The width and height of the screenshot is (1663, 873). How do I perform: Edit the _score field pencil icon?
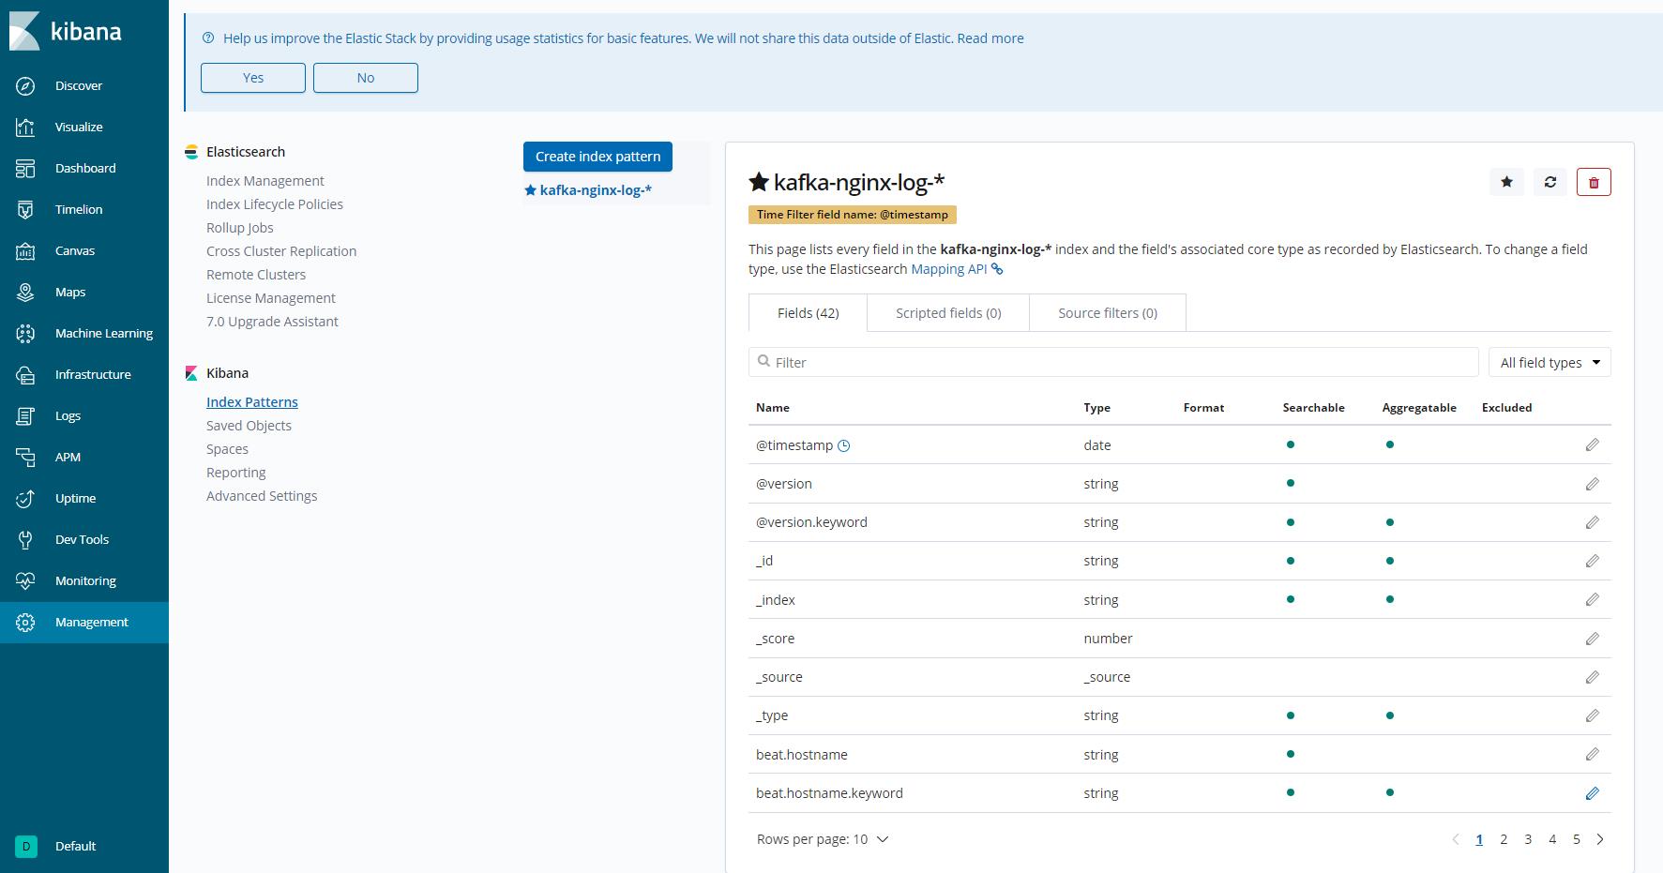pyautogui.click(x=1592, y=639)
